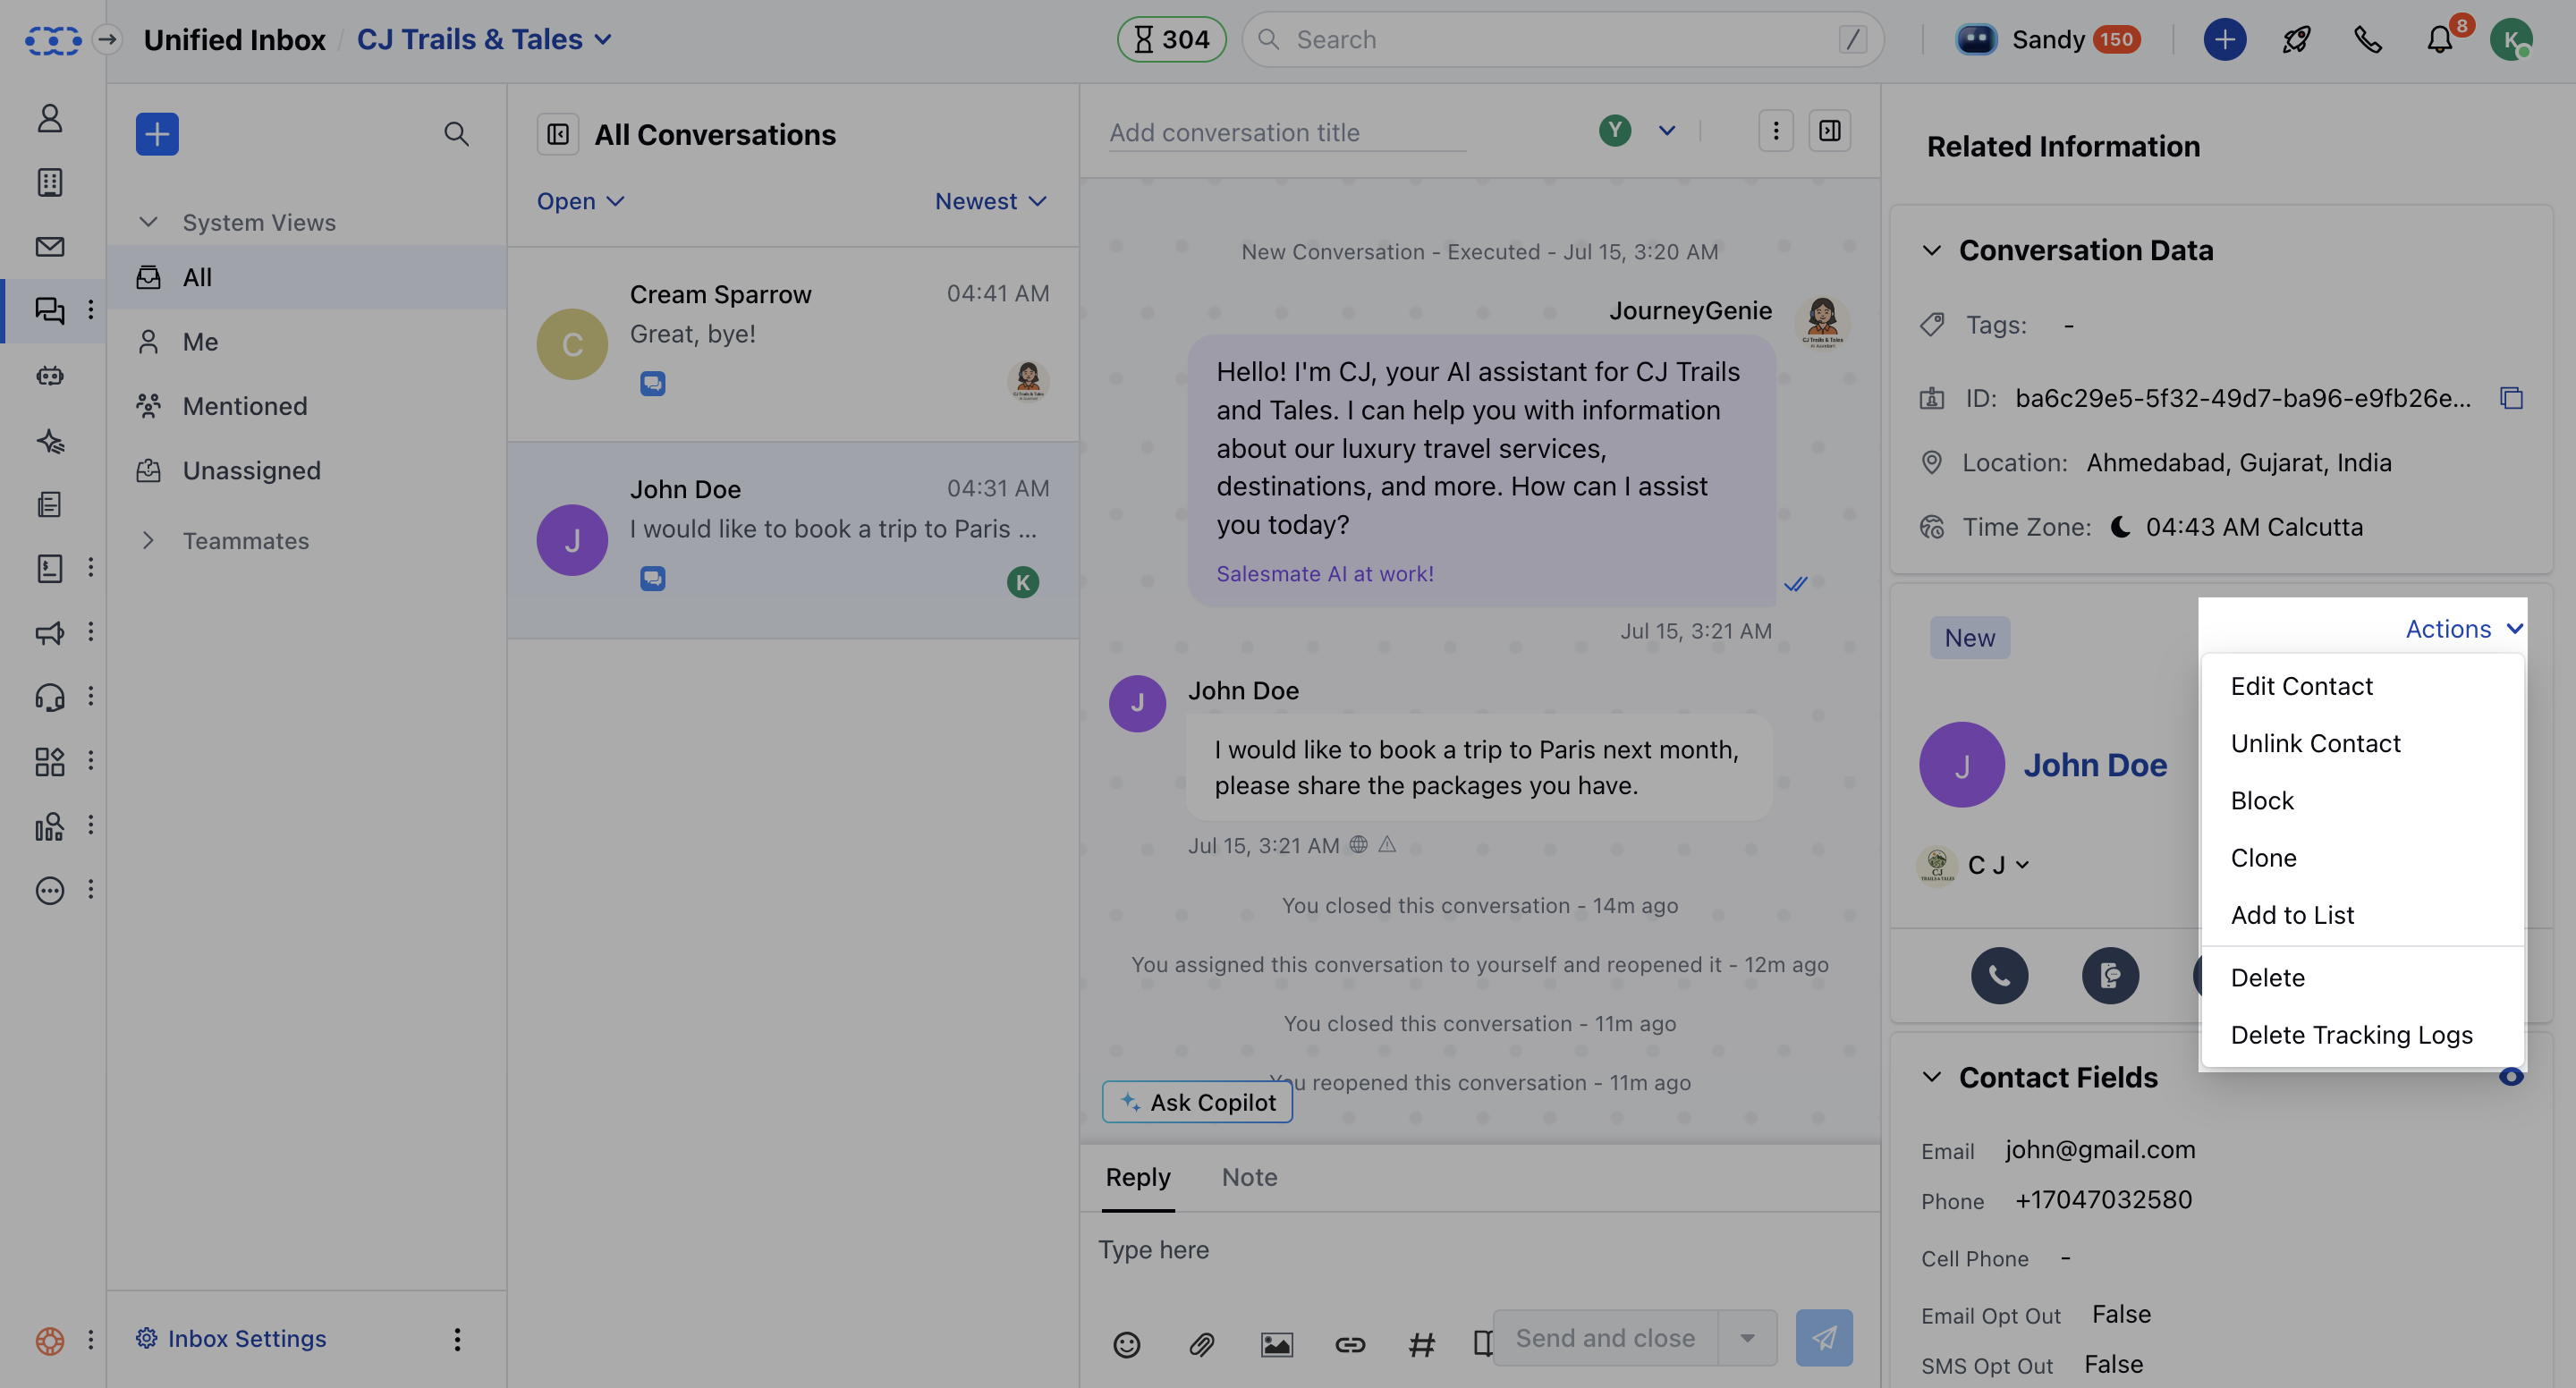Open the C J owner dropdown
2576x1388 pixels.
(1998, 865)
